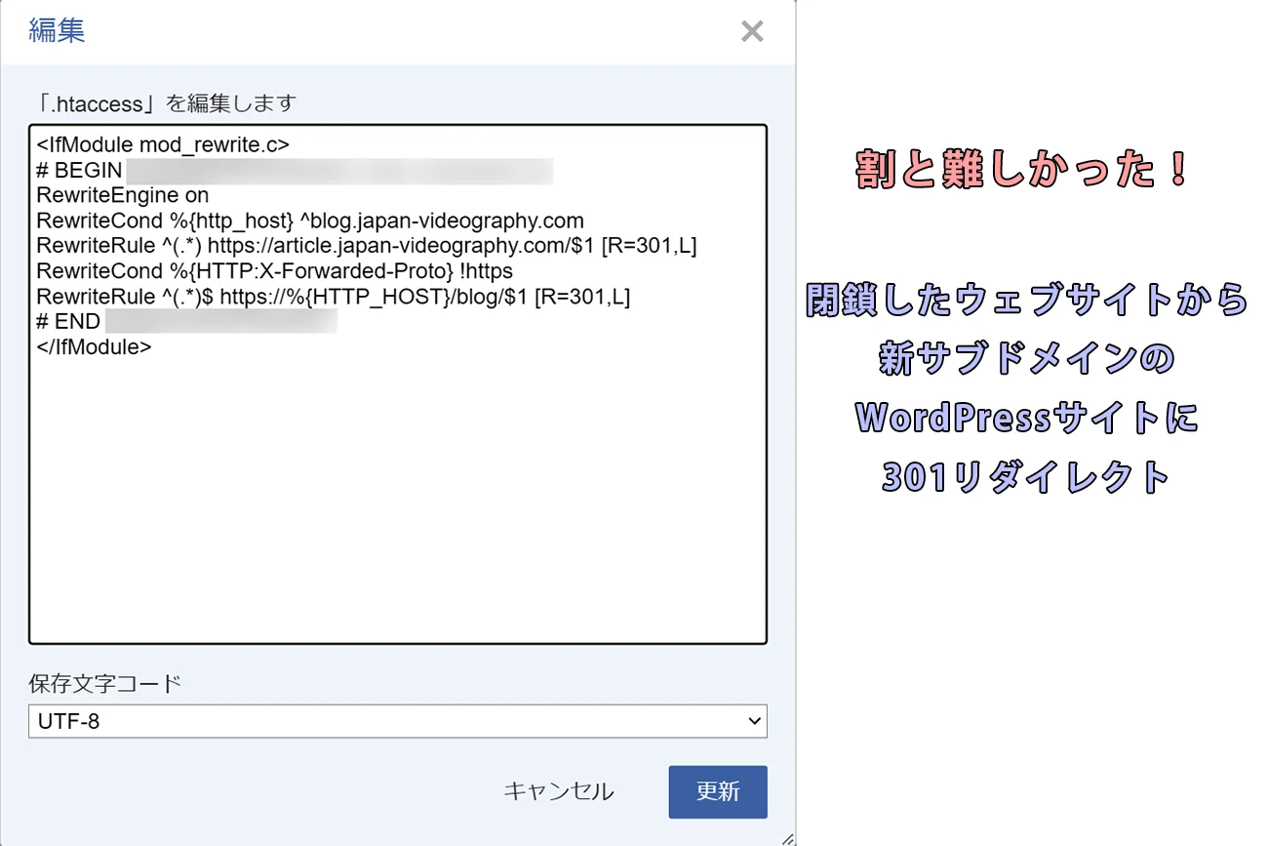Click the line "<IfModule mod_rewrite.c>"
Viewport: 1268px width, 846px height.
point(163,144)
